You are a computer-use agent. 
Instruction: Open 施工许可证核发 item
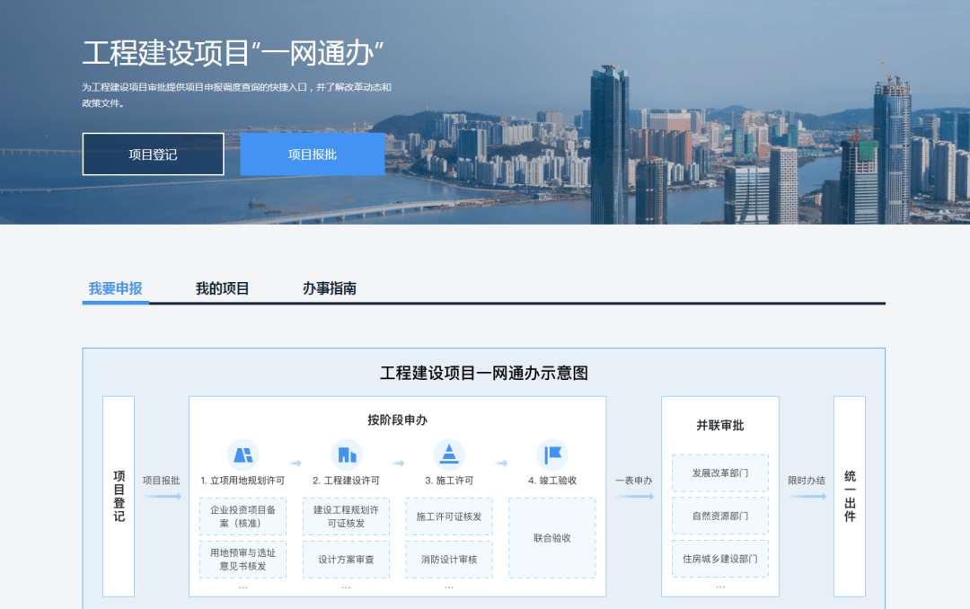tap(449, 516)
